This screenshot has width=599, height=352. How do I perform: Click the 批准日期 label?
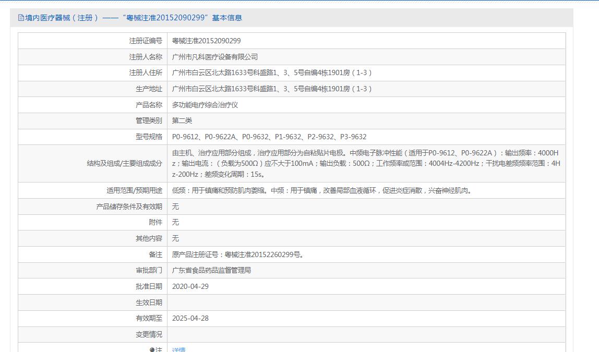tap(149, 286)
